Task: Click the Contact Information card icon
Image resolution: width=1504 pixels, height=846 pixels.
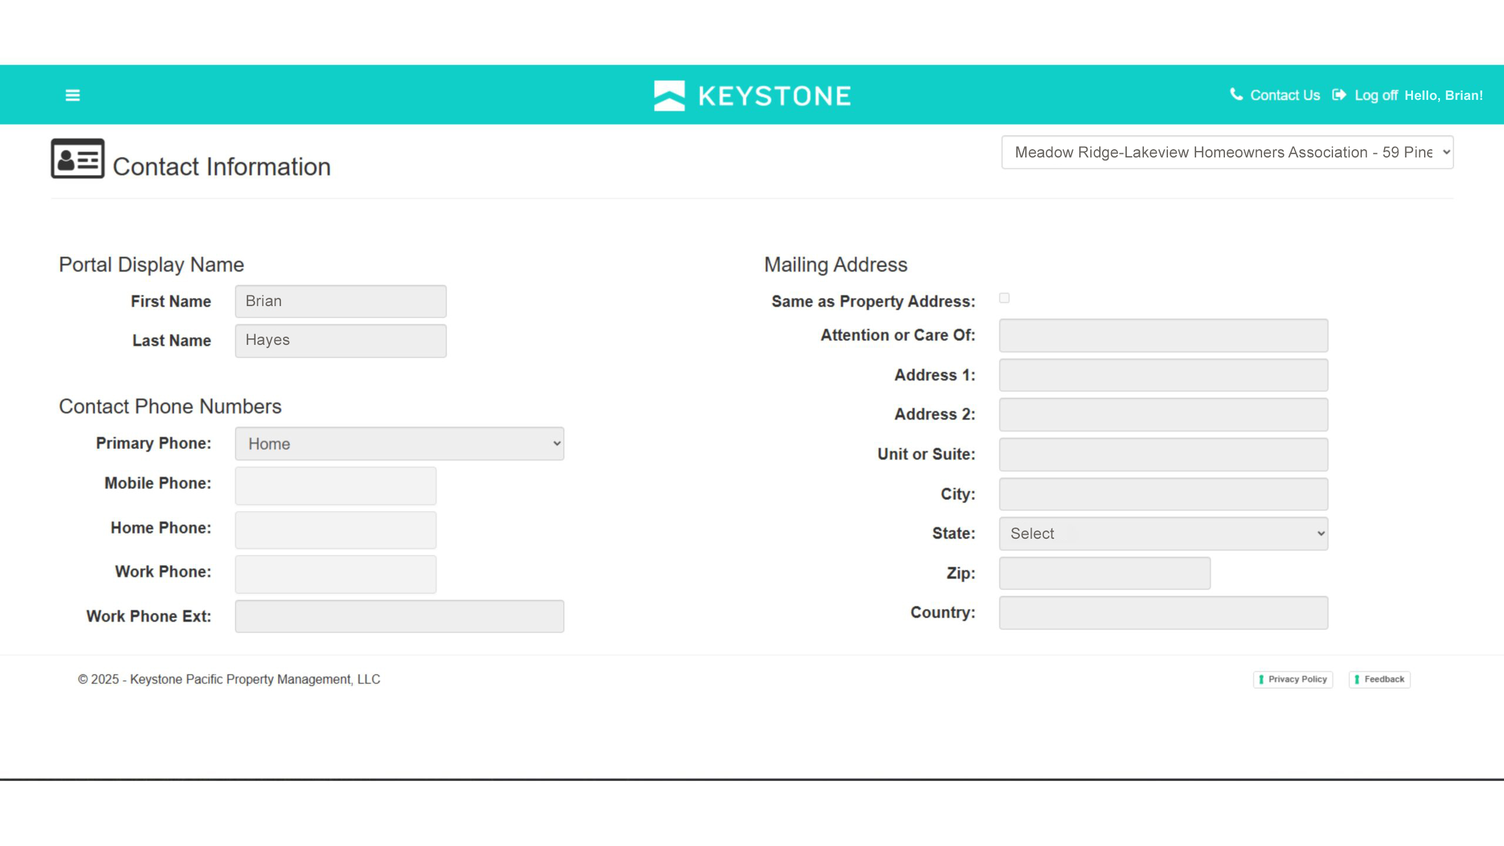Action: tap(78, 159)
